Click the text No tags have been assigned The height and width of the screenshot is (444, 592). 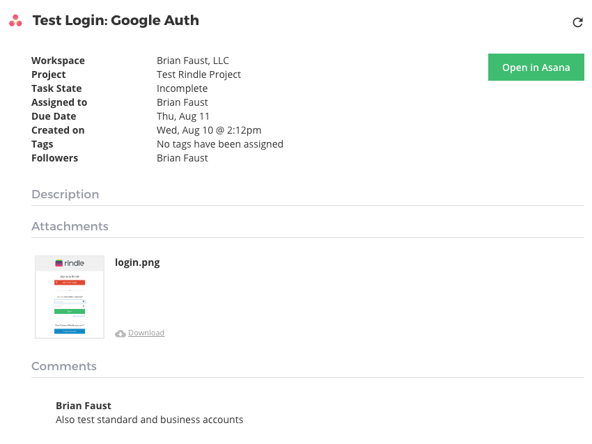coord(219,145)
